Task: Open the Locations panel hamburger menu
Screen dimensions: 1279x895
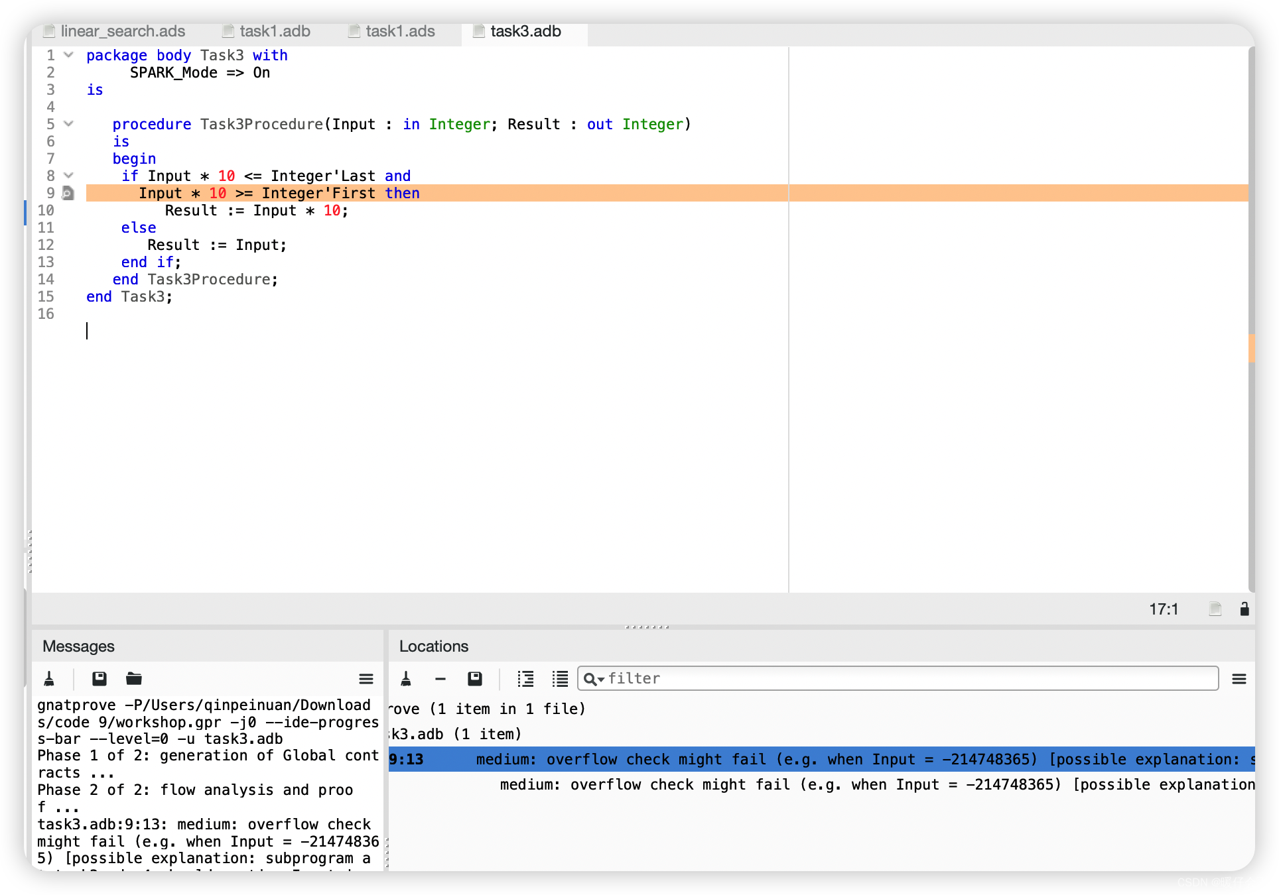Action: (1239, 678)
